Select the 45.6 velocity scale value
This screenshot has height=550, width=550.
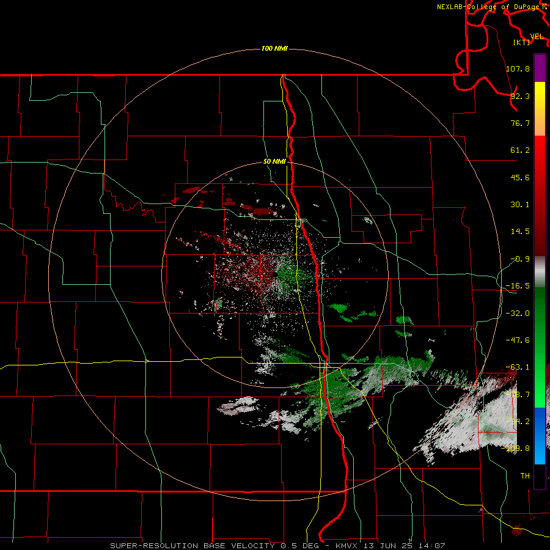point(520,177)
